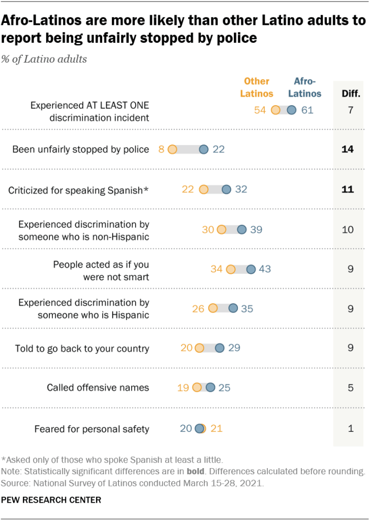Click the 'Feared for personal safety' row label
Viewport: 370px width, 521px height.
[92, 429]
